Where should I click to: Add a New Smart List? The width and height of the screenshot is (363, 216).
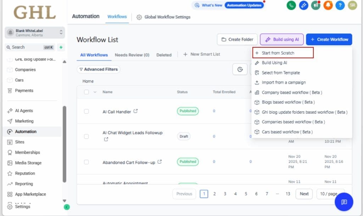tap(202, 54)
